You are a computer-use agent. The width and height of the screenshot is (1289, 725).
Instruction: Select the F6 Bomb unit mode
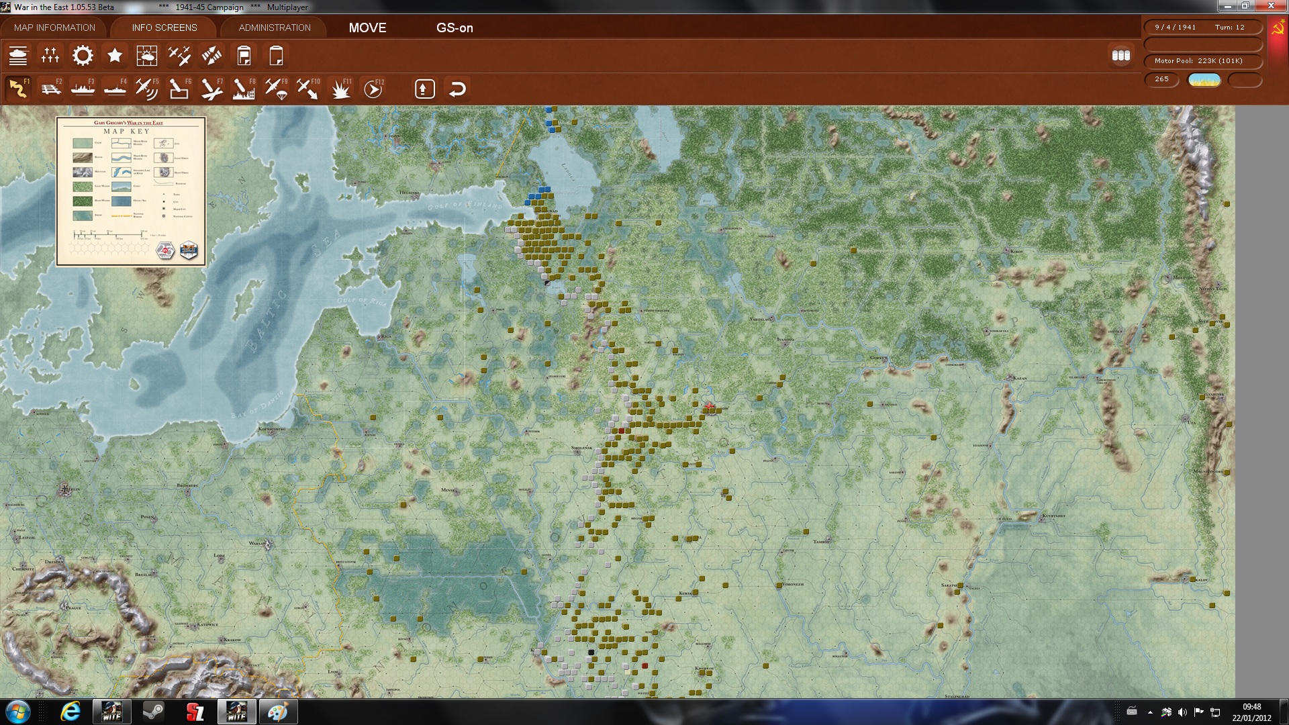179,89
